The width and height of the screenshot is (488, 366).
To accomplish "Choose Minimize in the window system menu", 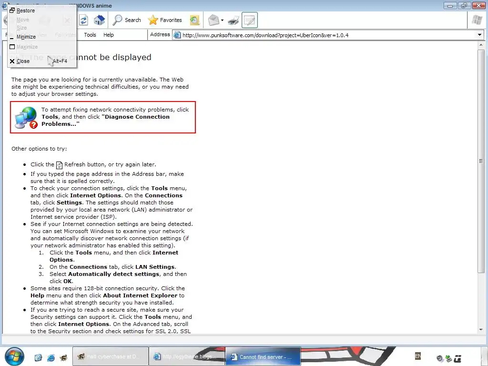I will click(x=42, y=37).
